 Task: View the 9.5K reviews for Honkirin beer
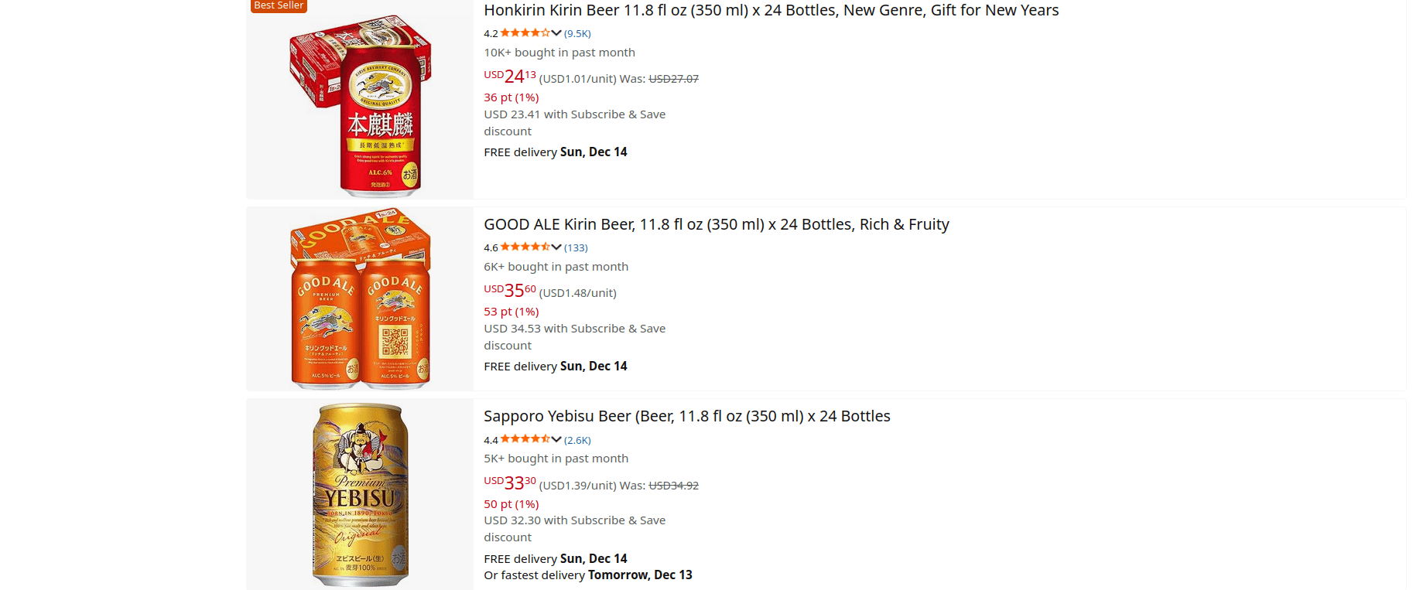(577, 34)
